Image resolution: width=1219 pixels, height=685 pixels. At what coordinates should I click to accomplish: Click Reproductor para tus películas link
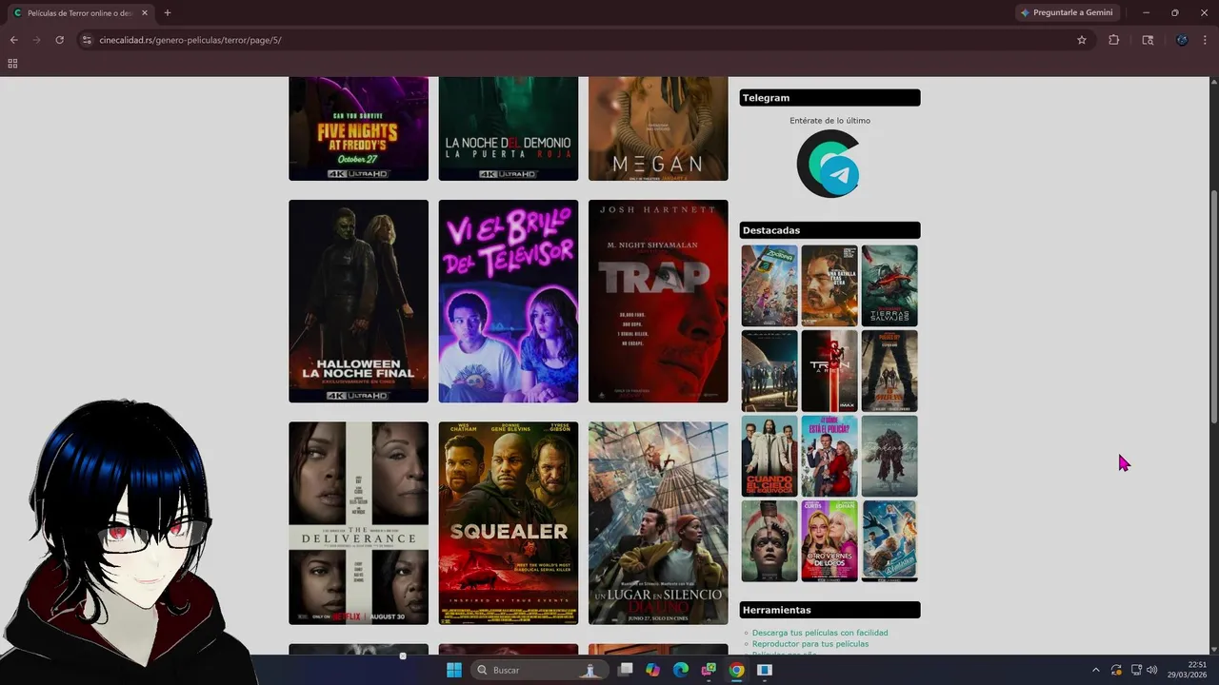810,644
